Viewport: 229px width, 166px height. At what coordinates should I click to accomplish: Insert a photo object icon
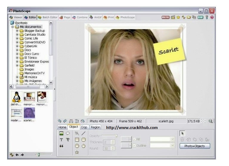(x=61, y=133)
